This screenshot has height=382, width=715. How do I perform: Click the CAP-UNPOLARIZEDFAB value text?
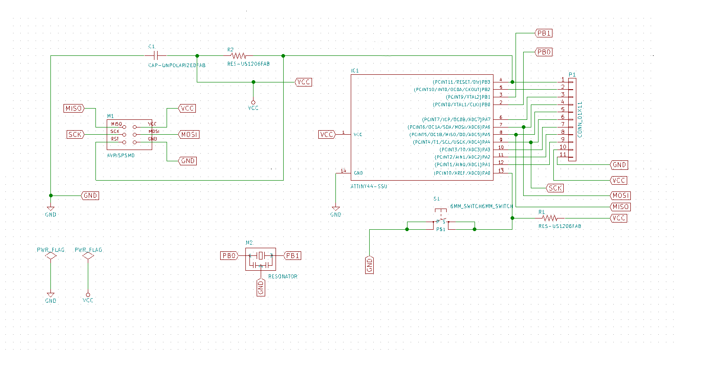point(177,66)
